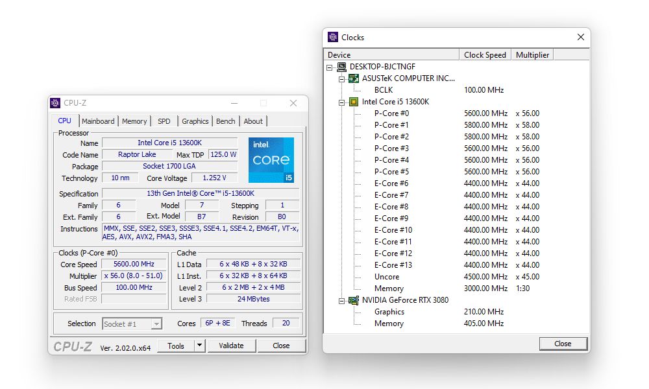The width and height of the screenshot is (649, 389).
Task: Click the Max TDP value 125.0 W
Action: point(223,154)
